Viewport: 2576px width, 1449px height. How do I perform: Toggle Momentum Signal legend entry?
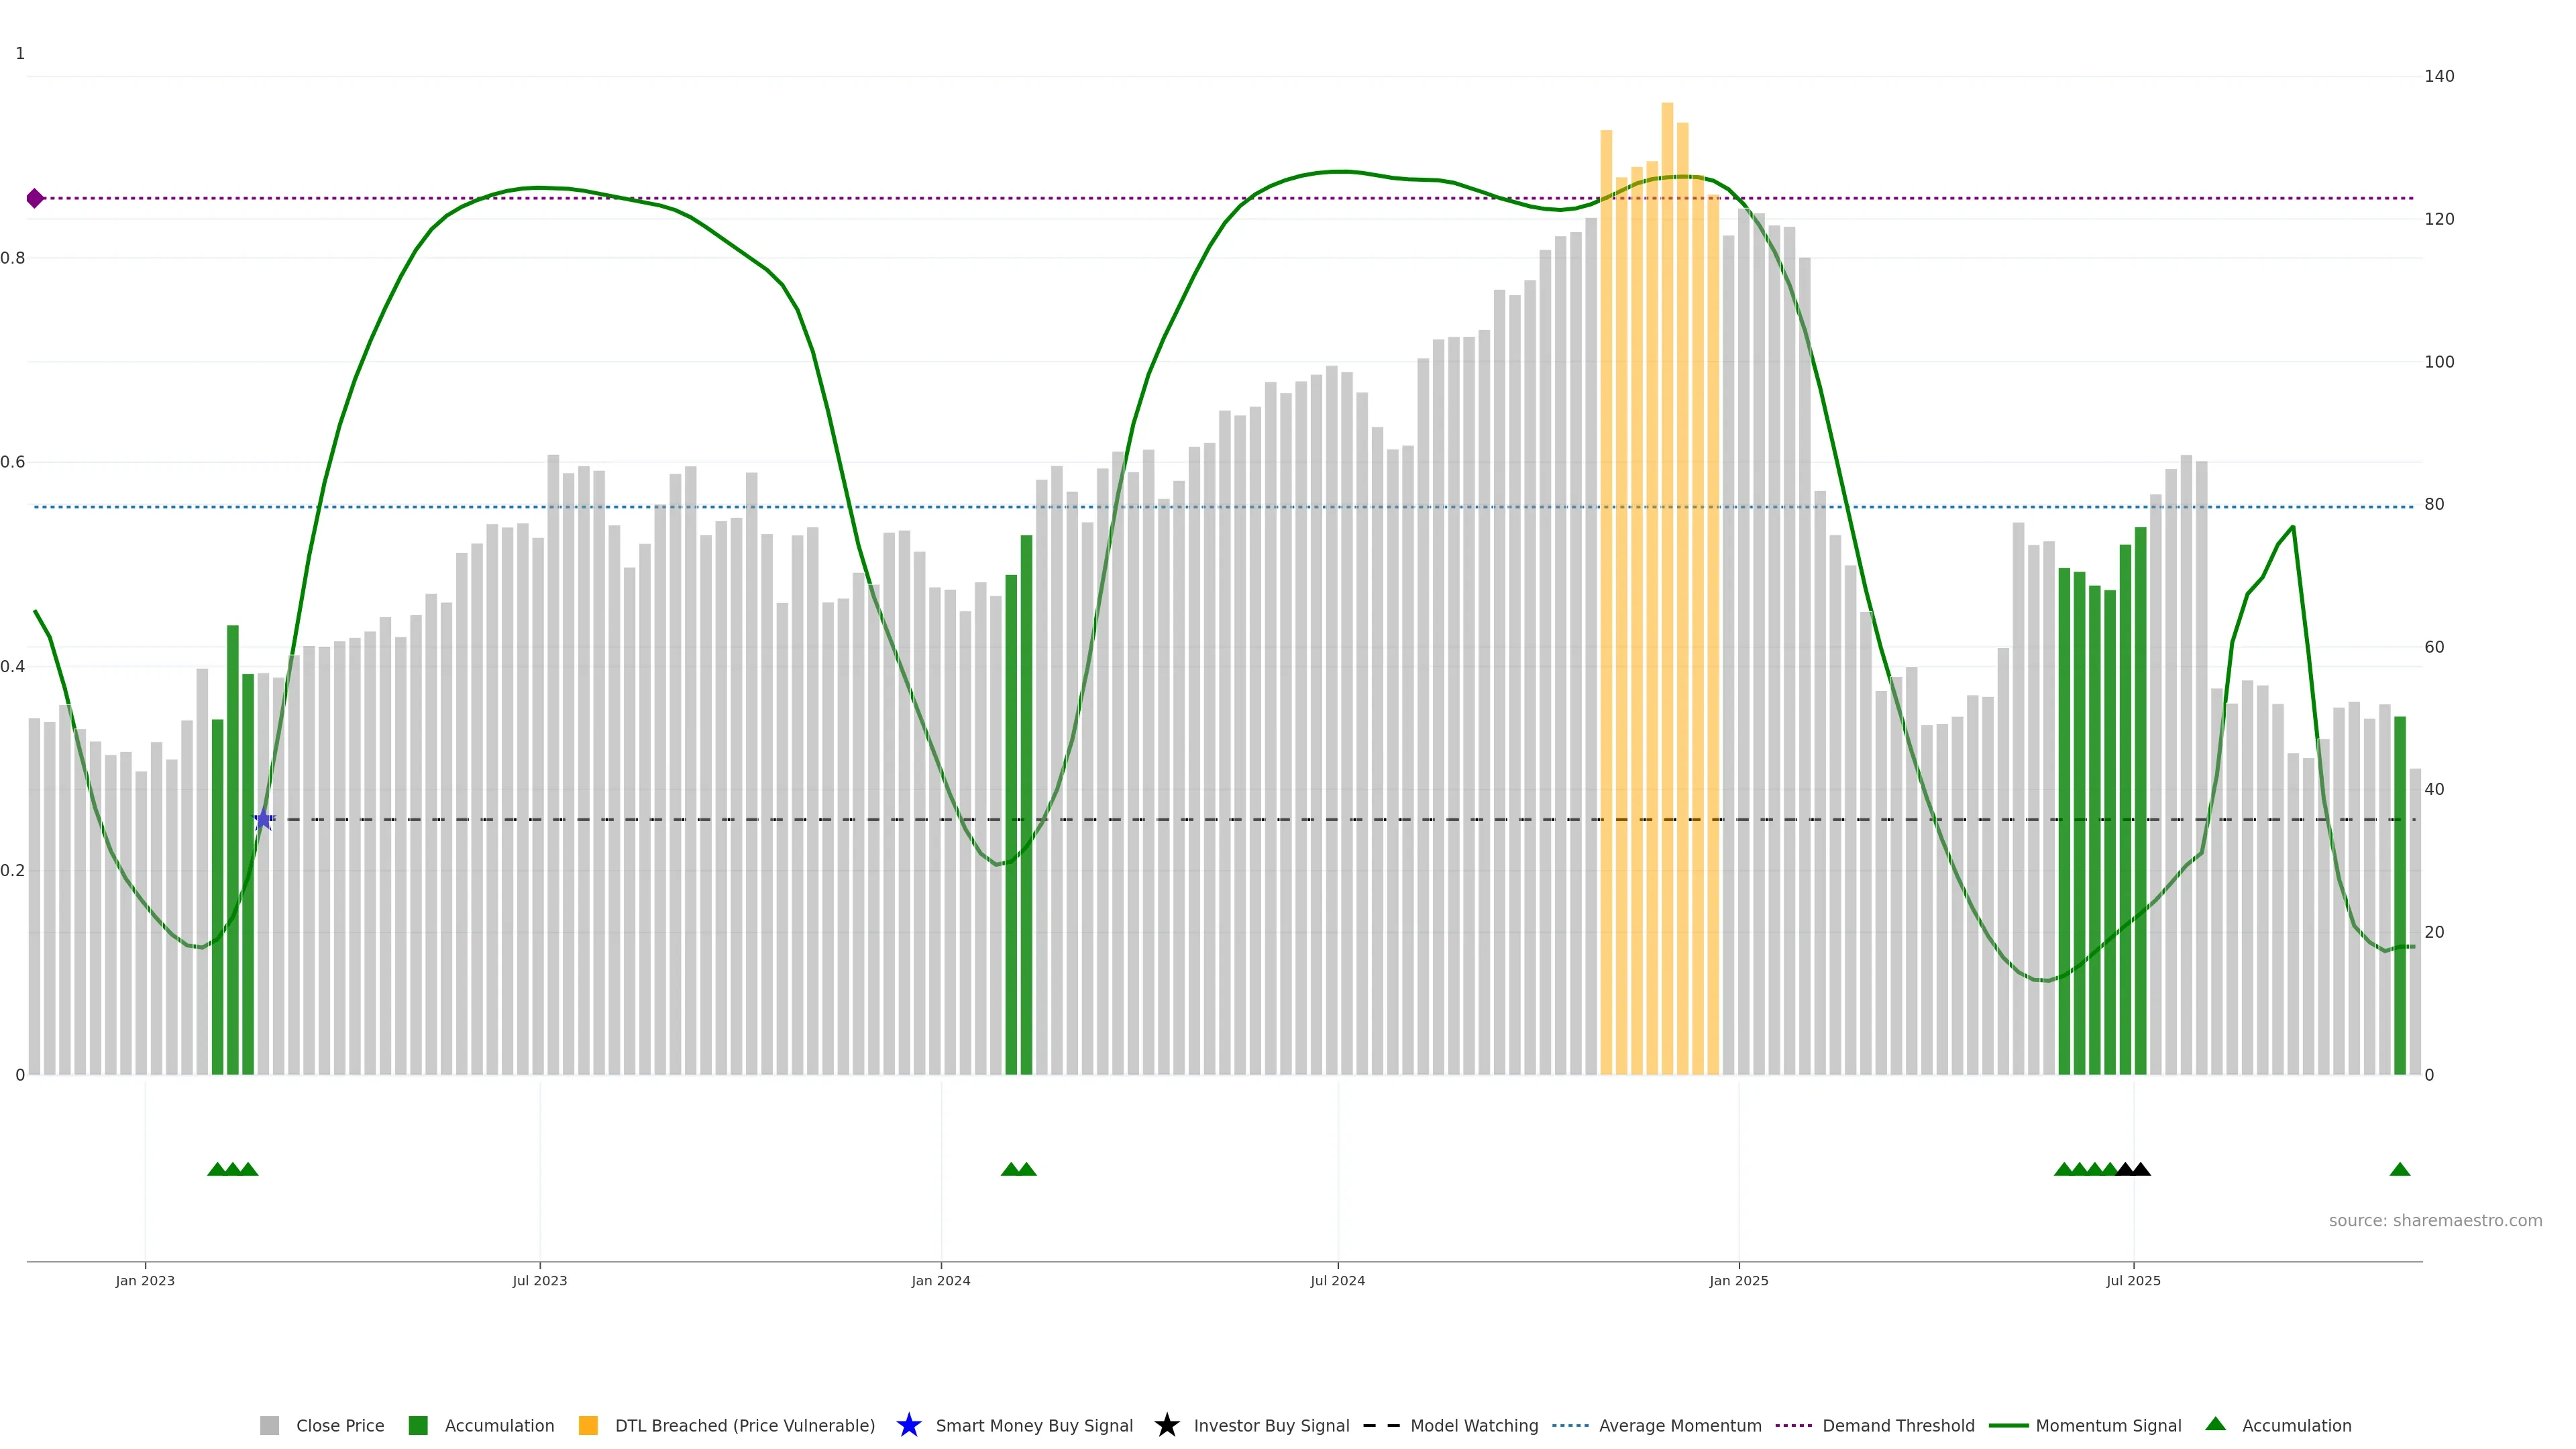2108,1425
